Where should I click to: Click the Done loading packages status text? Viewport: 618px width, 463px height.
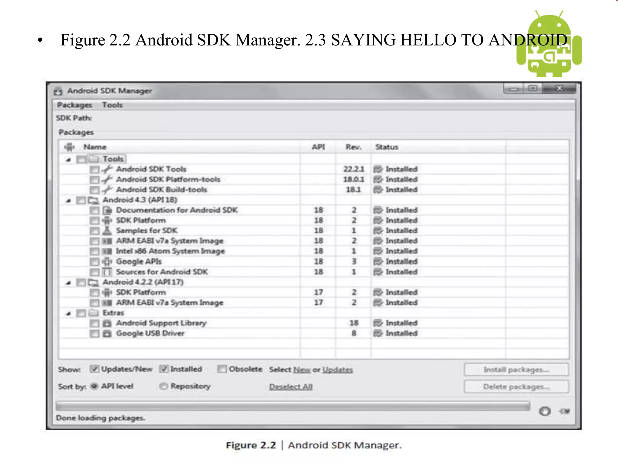(x=100, y=418)
